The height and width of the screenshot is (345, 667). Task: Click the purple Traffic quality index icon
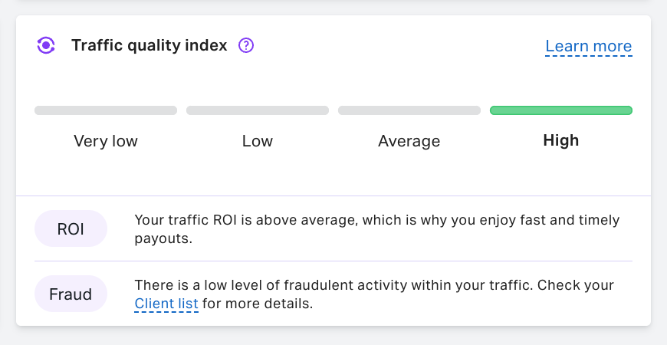coord(46,46)
